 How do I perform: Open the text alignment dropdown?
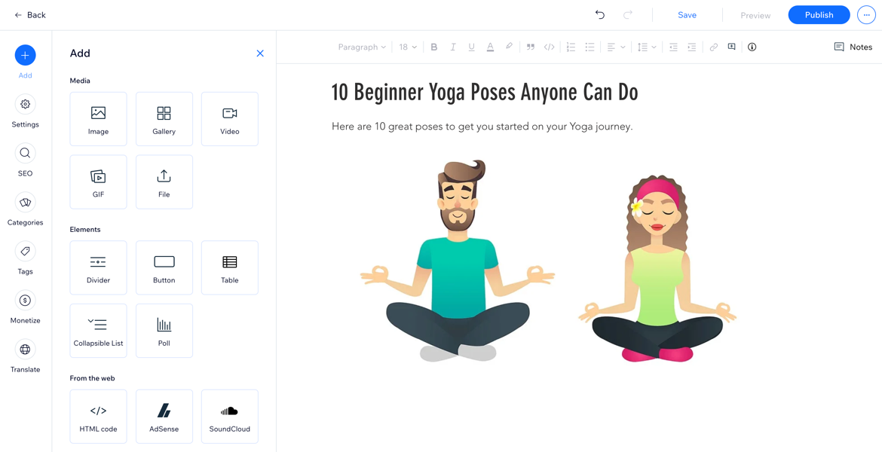[x=616, y=47]
